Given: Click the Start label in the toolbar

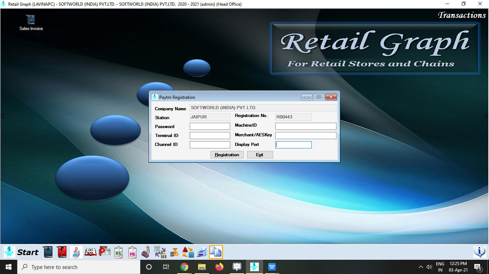Looking at the screenshot, I should pyautogui.click(x=28, y=252).
